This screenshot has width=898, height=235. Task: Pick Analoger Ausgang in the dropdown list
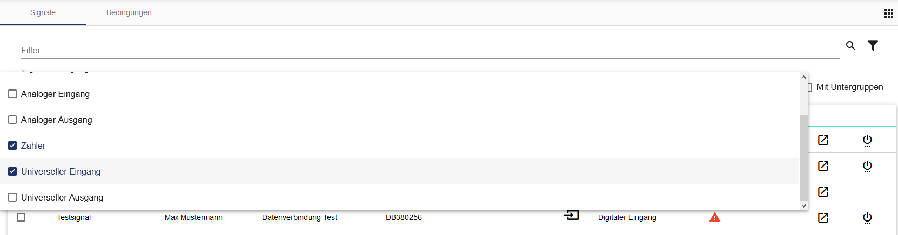[57, 120]
